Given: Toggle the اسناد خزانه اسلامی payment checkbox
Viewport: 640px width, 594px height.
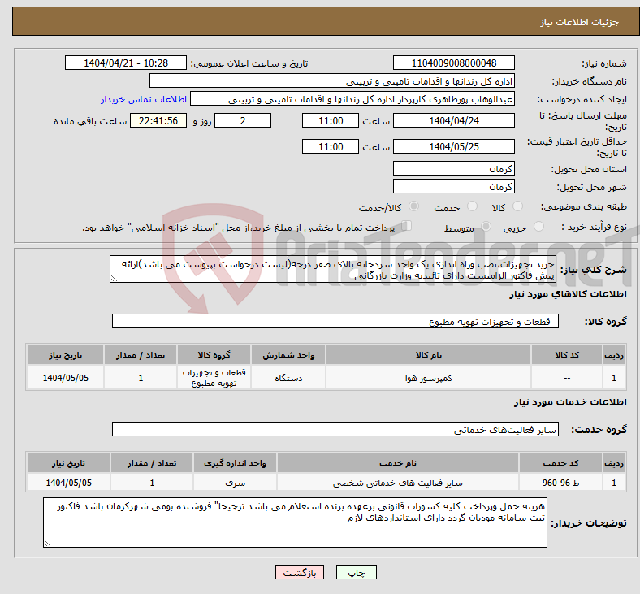Looking at the screenshot, I should 407,226.
